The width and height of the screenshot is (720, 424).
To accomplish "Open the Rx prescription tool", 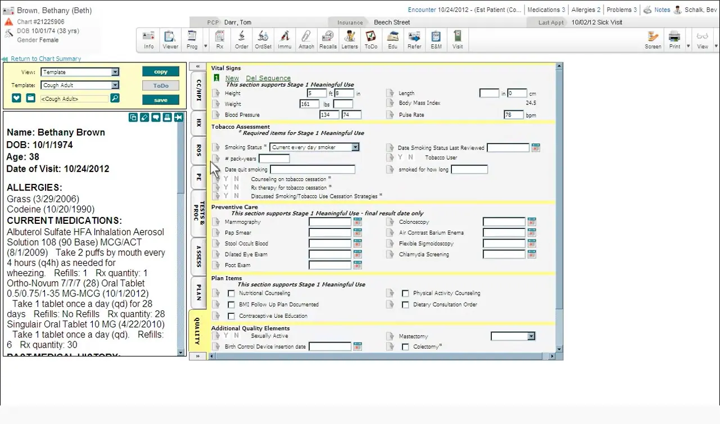I will (x=219, y=38).
